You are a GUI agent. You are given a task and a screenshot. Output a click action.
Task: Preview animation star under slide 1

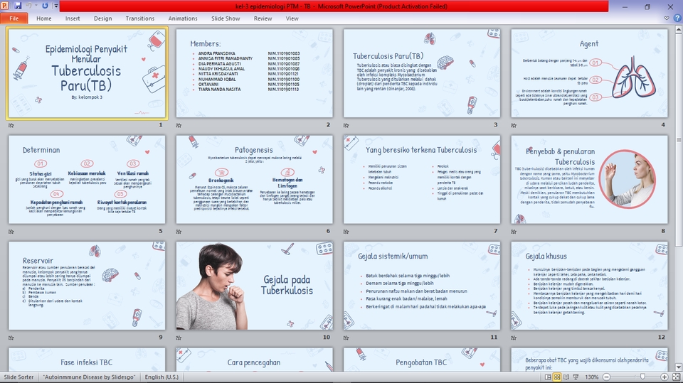coord(11,125)
